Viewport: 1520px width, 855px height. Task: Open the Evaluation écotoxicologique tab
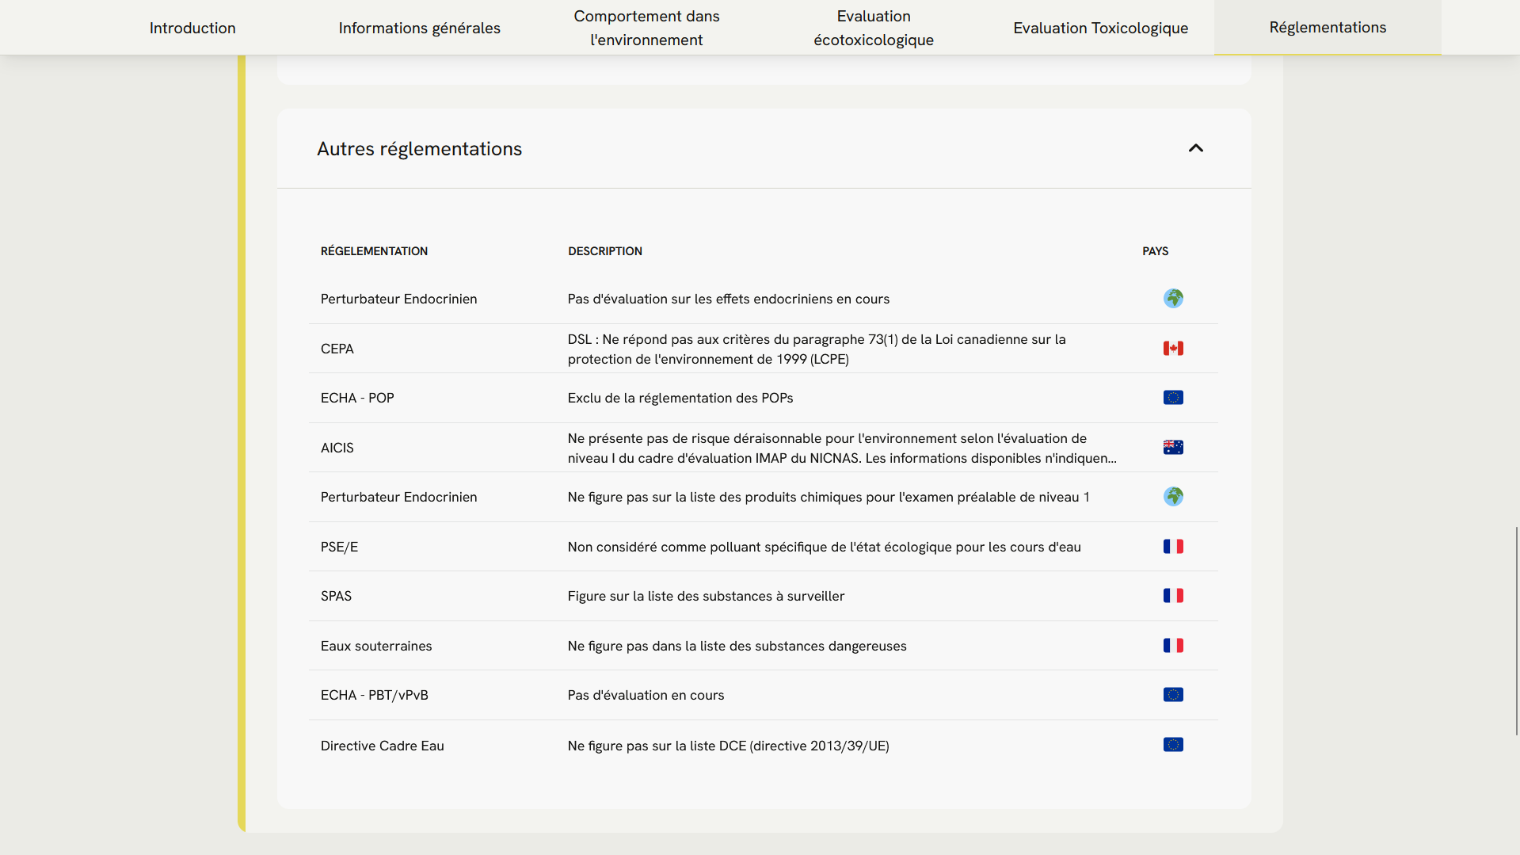(x=873, y=28)
